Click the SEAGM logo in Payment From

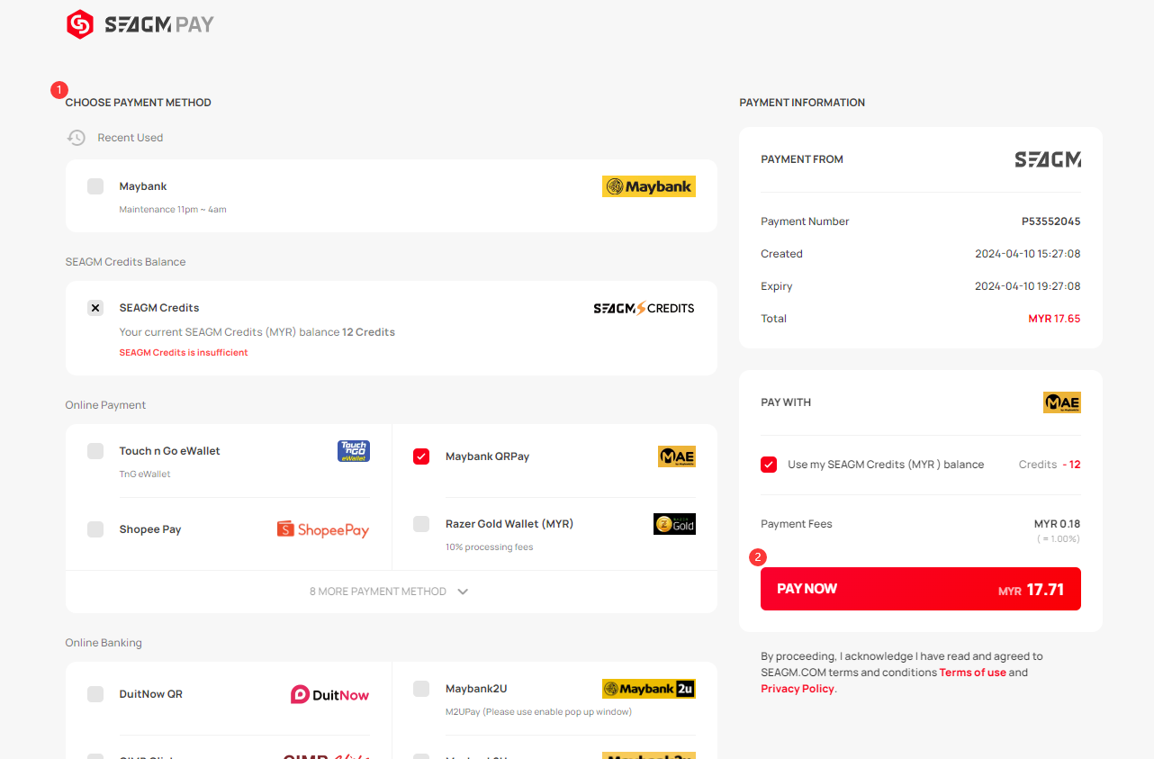1048,159
